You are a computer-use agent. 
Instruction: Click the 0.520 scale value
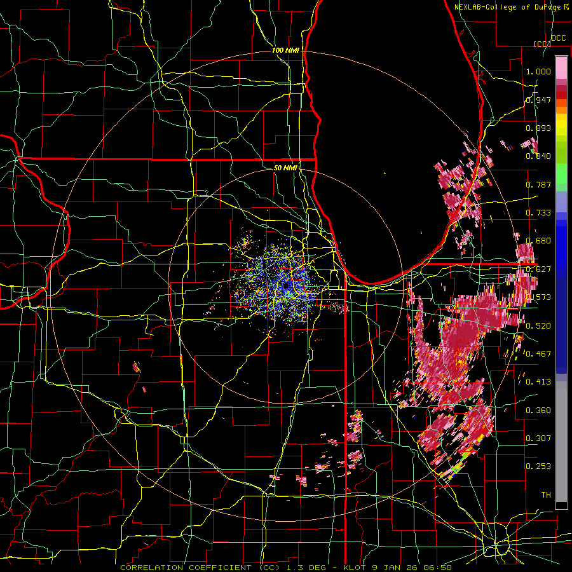tap(538, 325)
